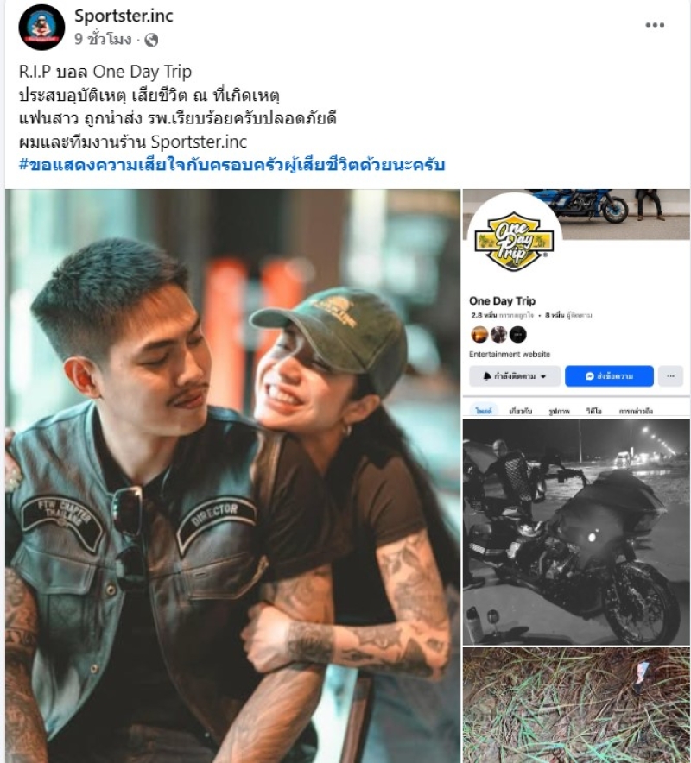Click the first orange follower avatar
Image resolution: width=691 pixels, height=763 pixels.
point(479,335)
